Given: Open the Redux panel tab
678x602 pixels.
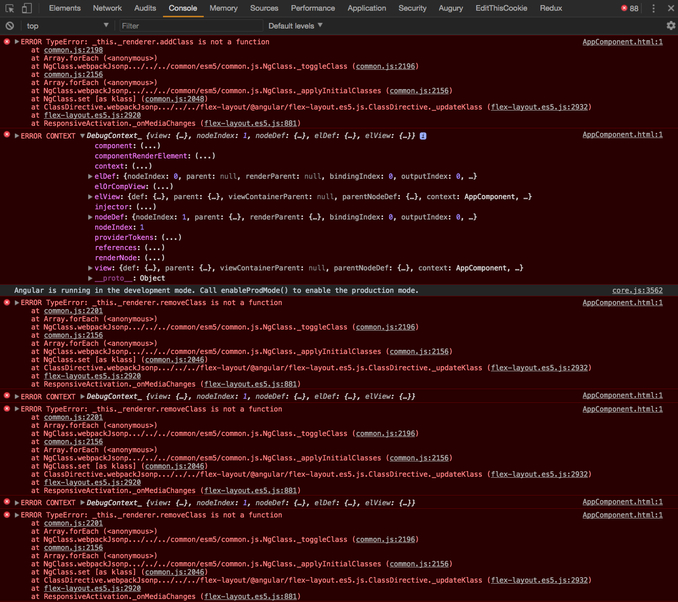Looking at the screenshot, I should click(551, 8).
